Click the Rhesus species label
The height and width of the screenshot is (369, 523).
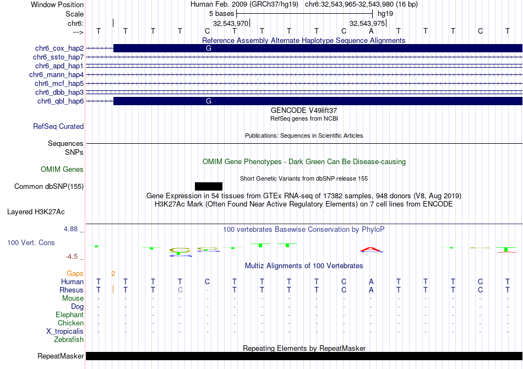(72, 290)
